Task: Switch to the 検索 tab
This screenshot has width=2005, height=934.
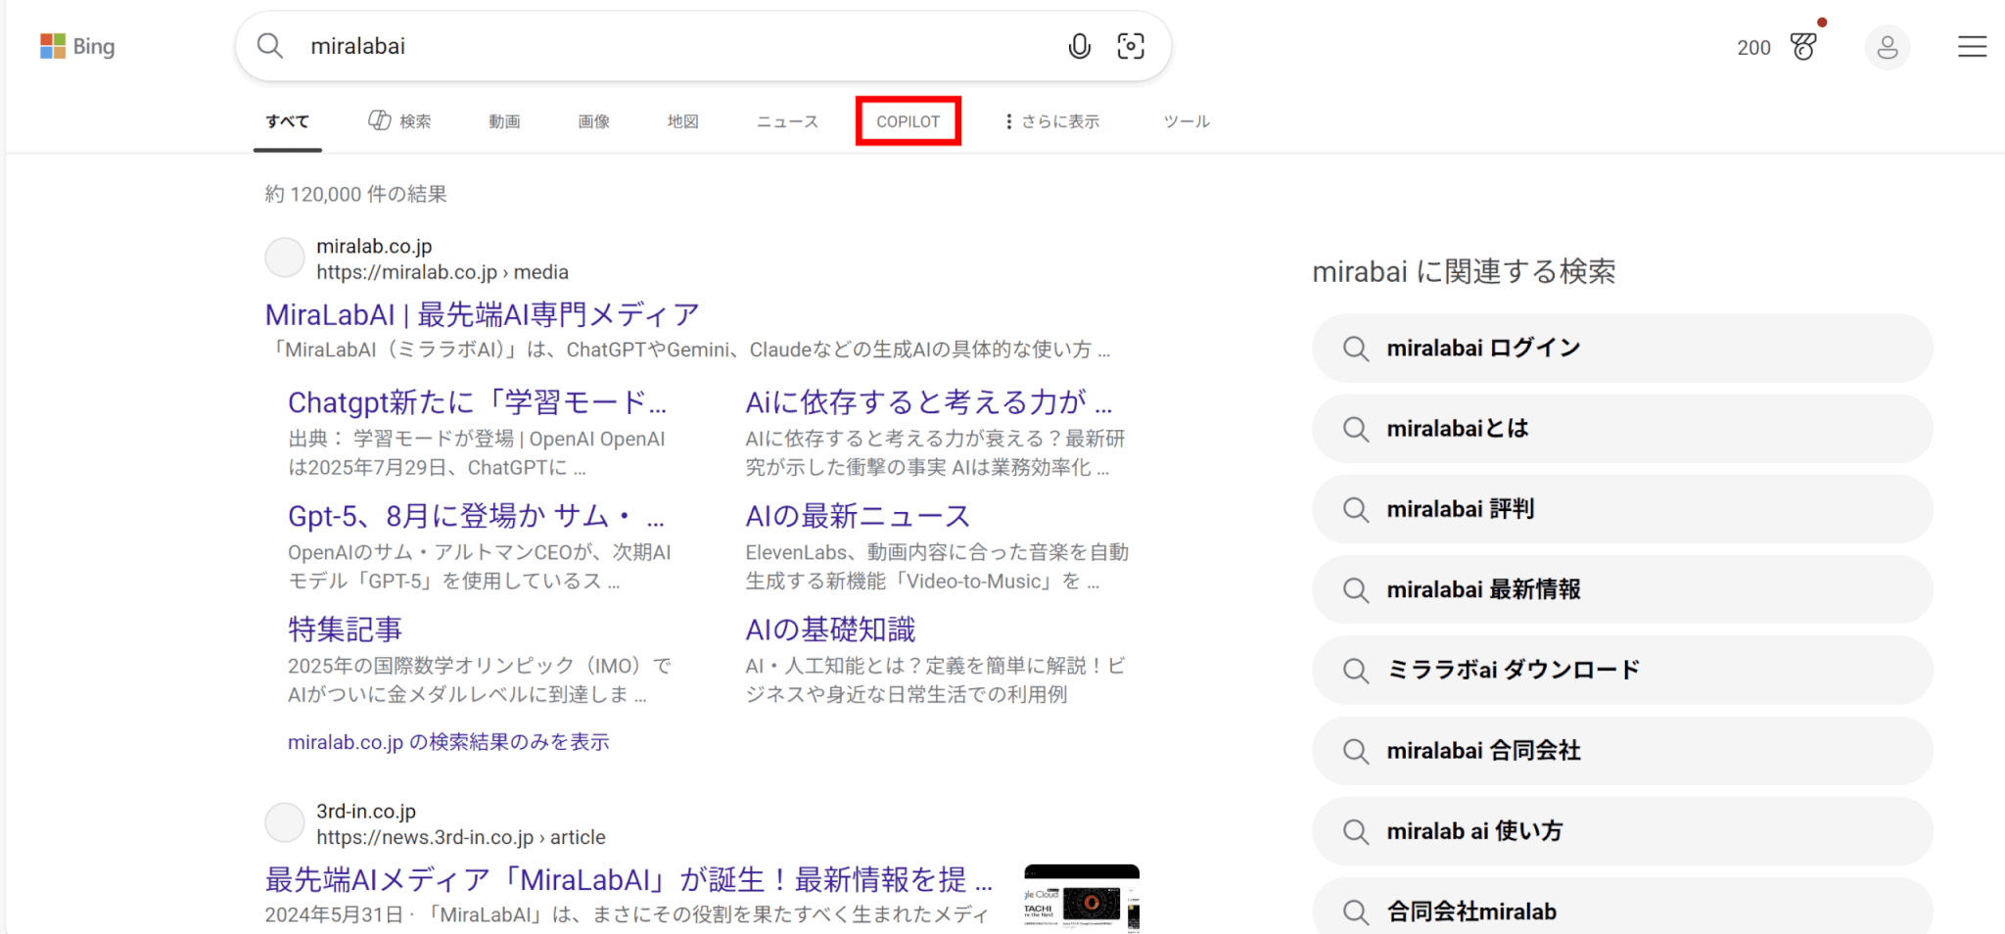Action: (399, 121)
